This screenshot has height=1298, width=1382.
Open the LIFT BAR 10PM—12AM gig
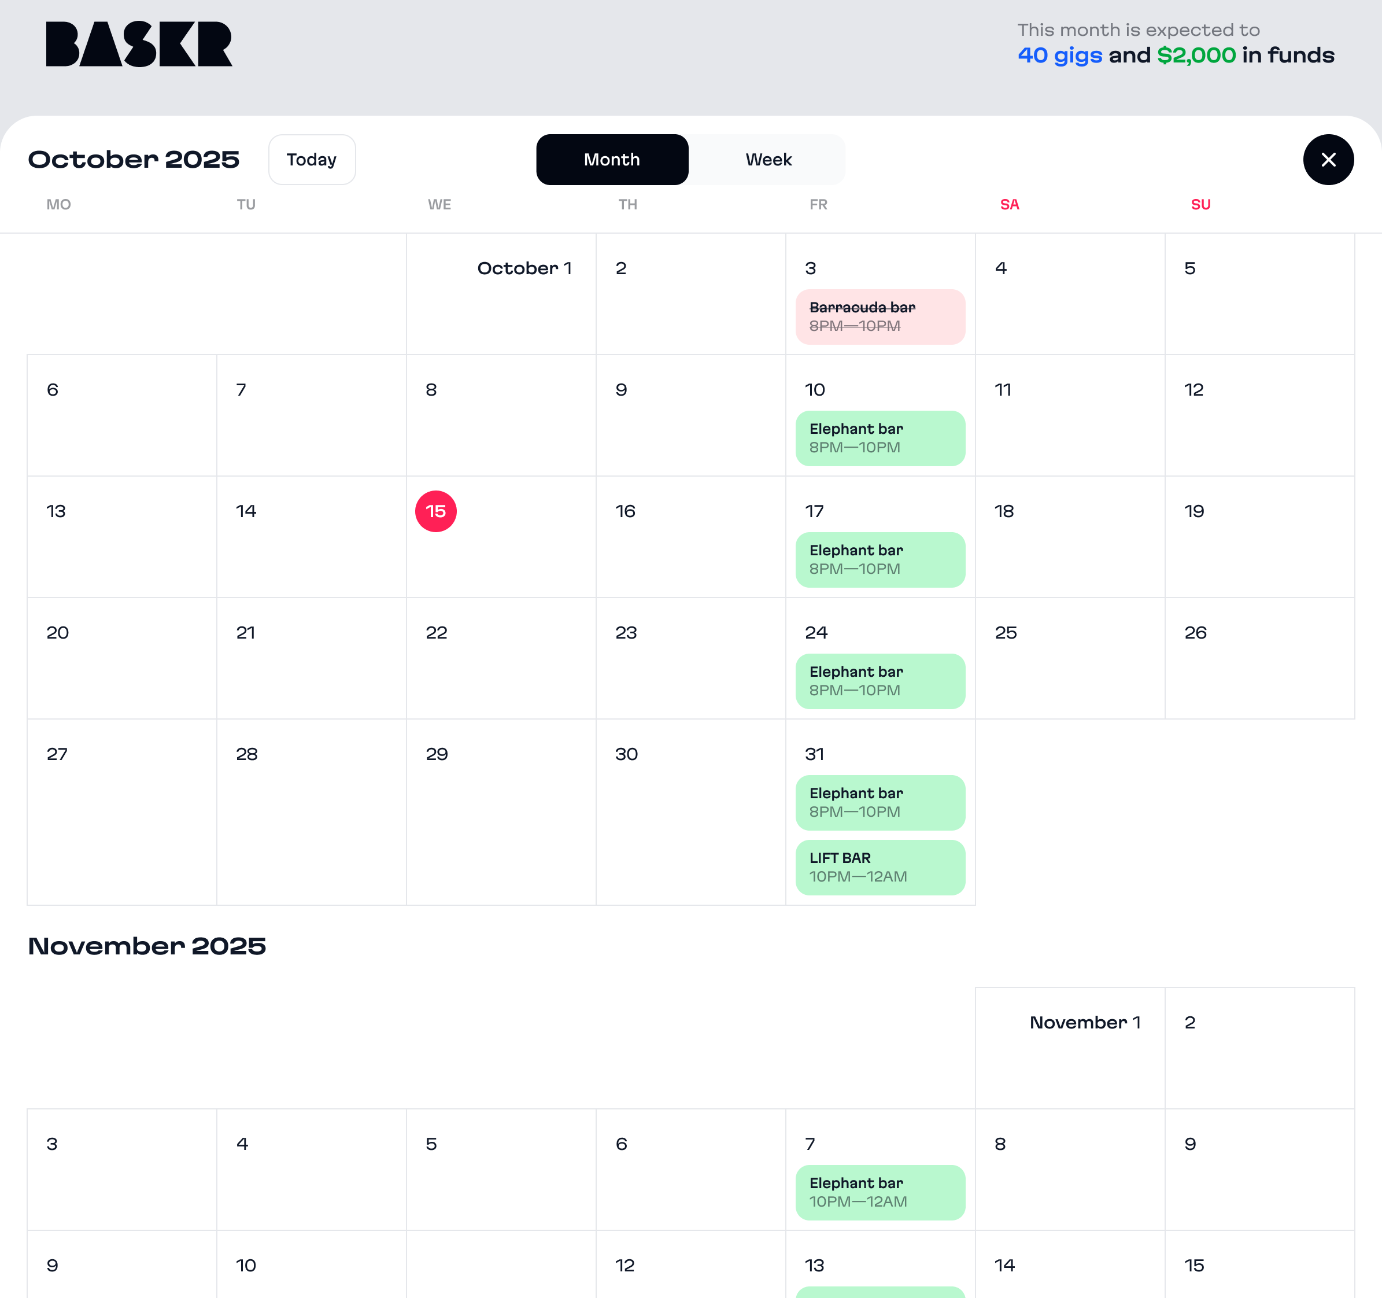tap(880, 868)
